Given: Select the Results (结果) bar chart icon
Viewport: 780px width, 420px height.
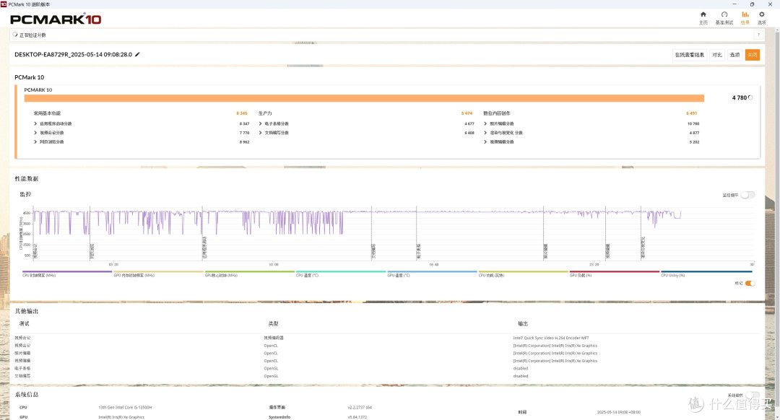Looking at the screenshot, I should tap(745, 17).
